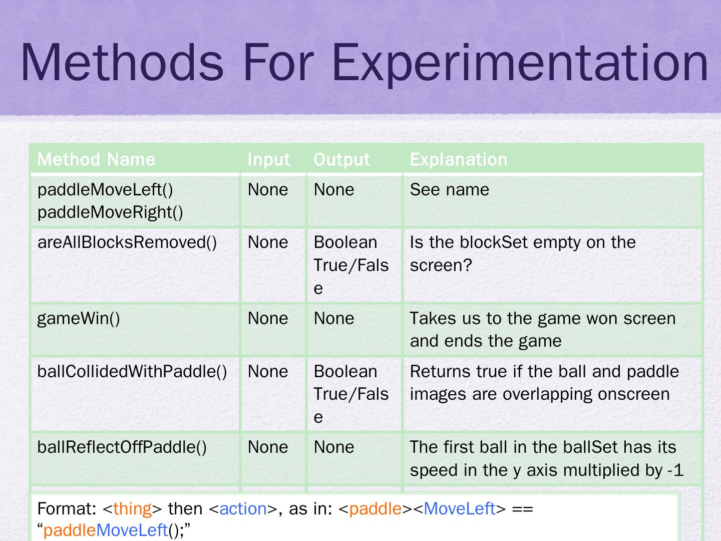Click the "See name" explanation cell
Image resolution: width=721 pixels, height=541 pixels.
[x=449, y=190]
